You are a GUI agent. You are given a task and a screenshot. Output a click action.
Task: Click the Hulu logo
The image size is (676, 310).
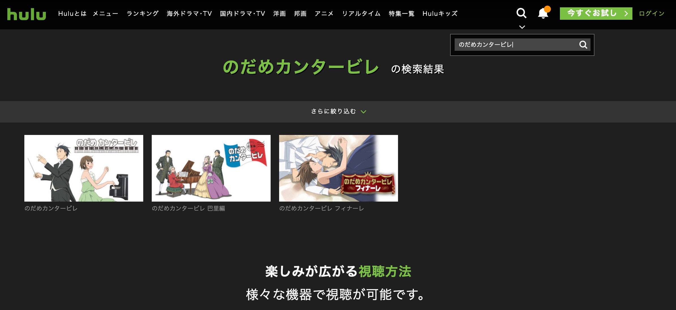coord(27,14)
